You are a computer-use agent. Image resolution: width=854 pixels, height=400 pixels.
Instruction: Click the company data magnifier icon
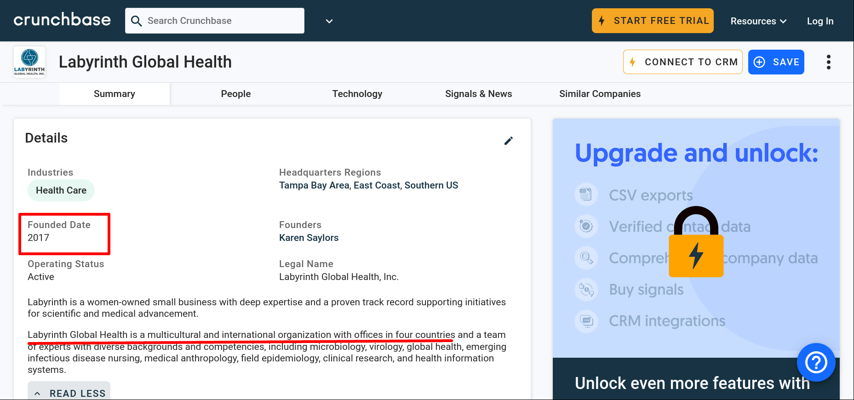click(x=586, y=257)
